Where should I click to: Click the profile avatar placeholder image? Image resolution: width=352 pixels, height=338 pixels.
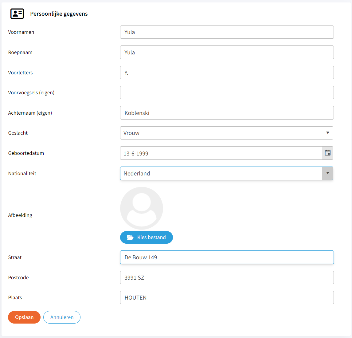[x=142, y=208]
